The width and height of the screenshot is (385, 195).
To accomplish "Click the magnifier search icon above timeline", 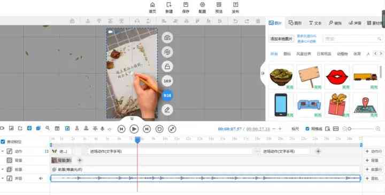I will [48, 128].
